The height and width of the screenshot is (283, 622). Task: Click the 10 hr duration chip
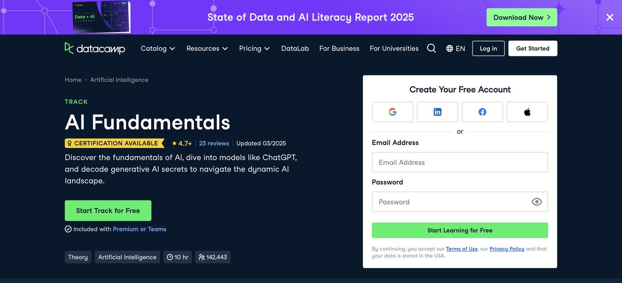click(177, 257)
